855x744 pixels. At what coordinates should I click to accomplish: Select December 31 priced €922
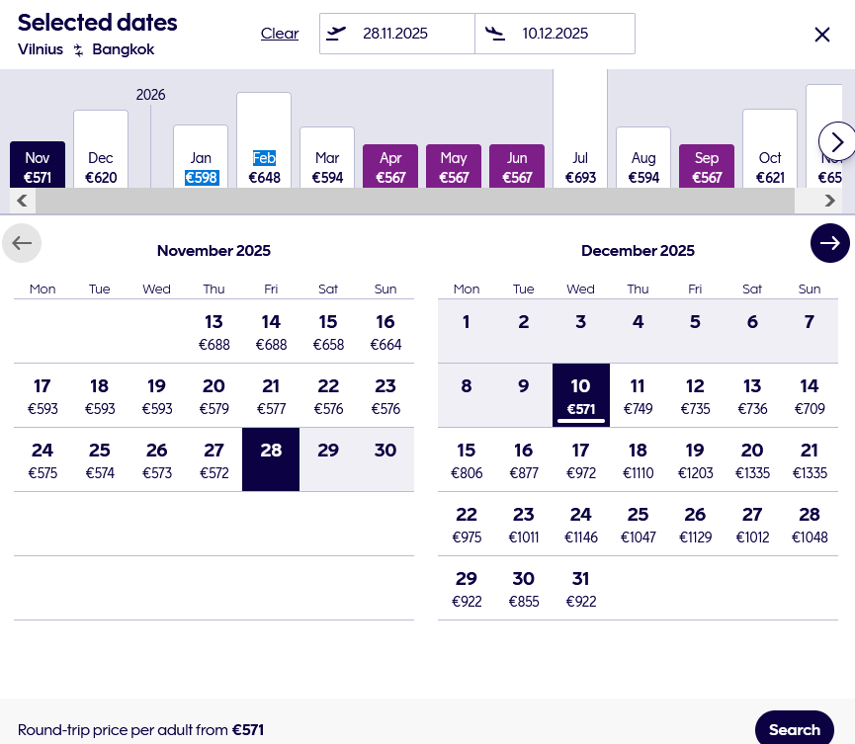tap(581, 589)
